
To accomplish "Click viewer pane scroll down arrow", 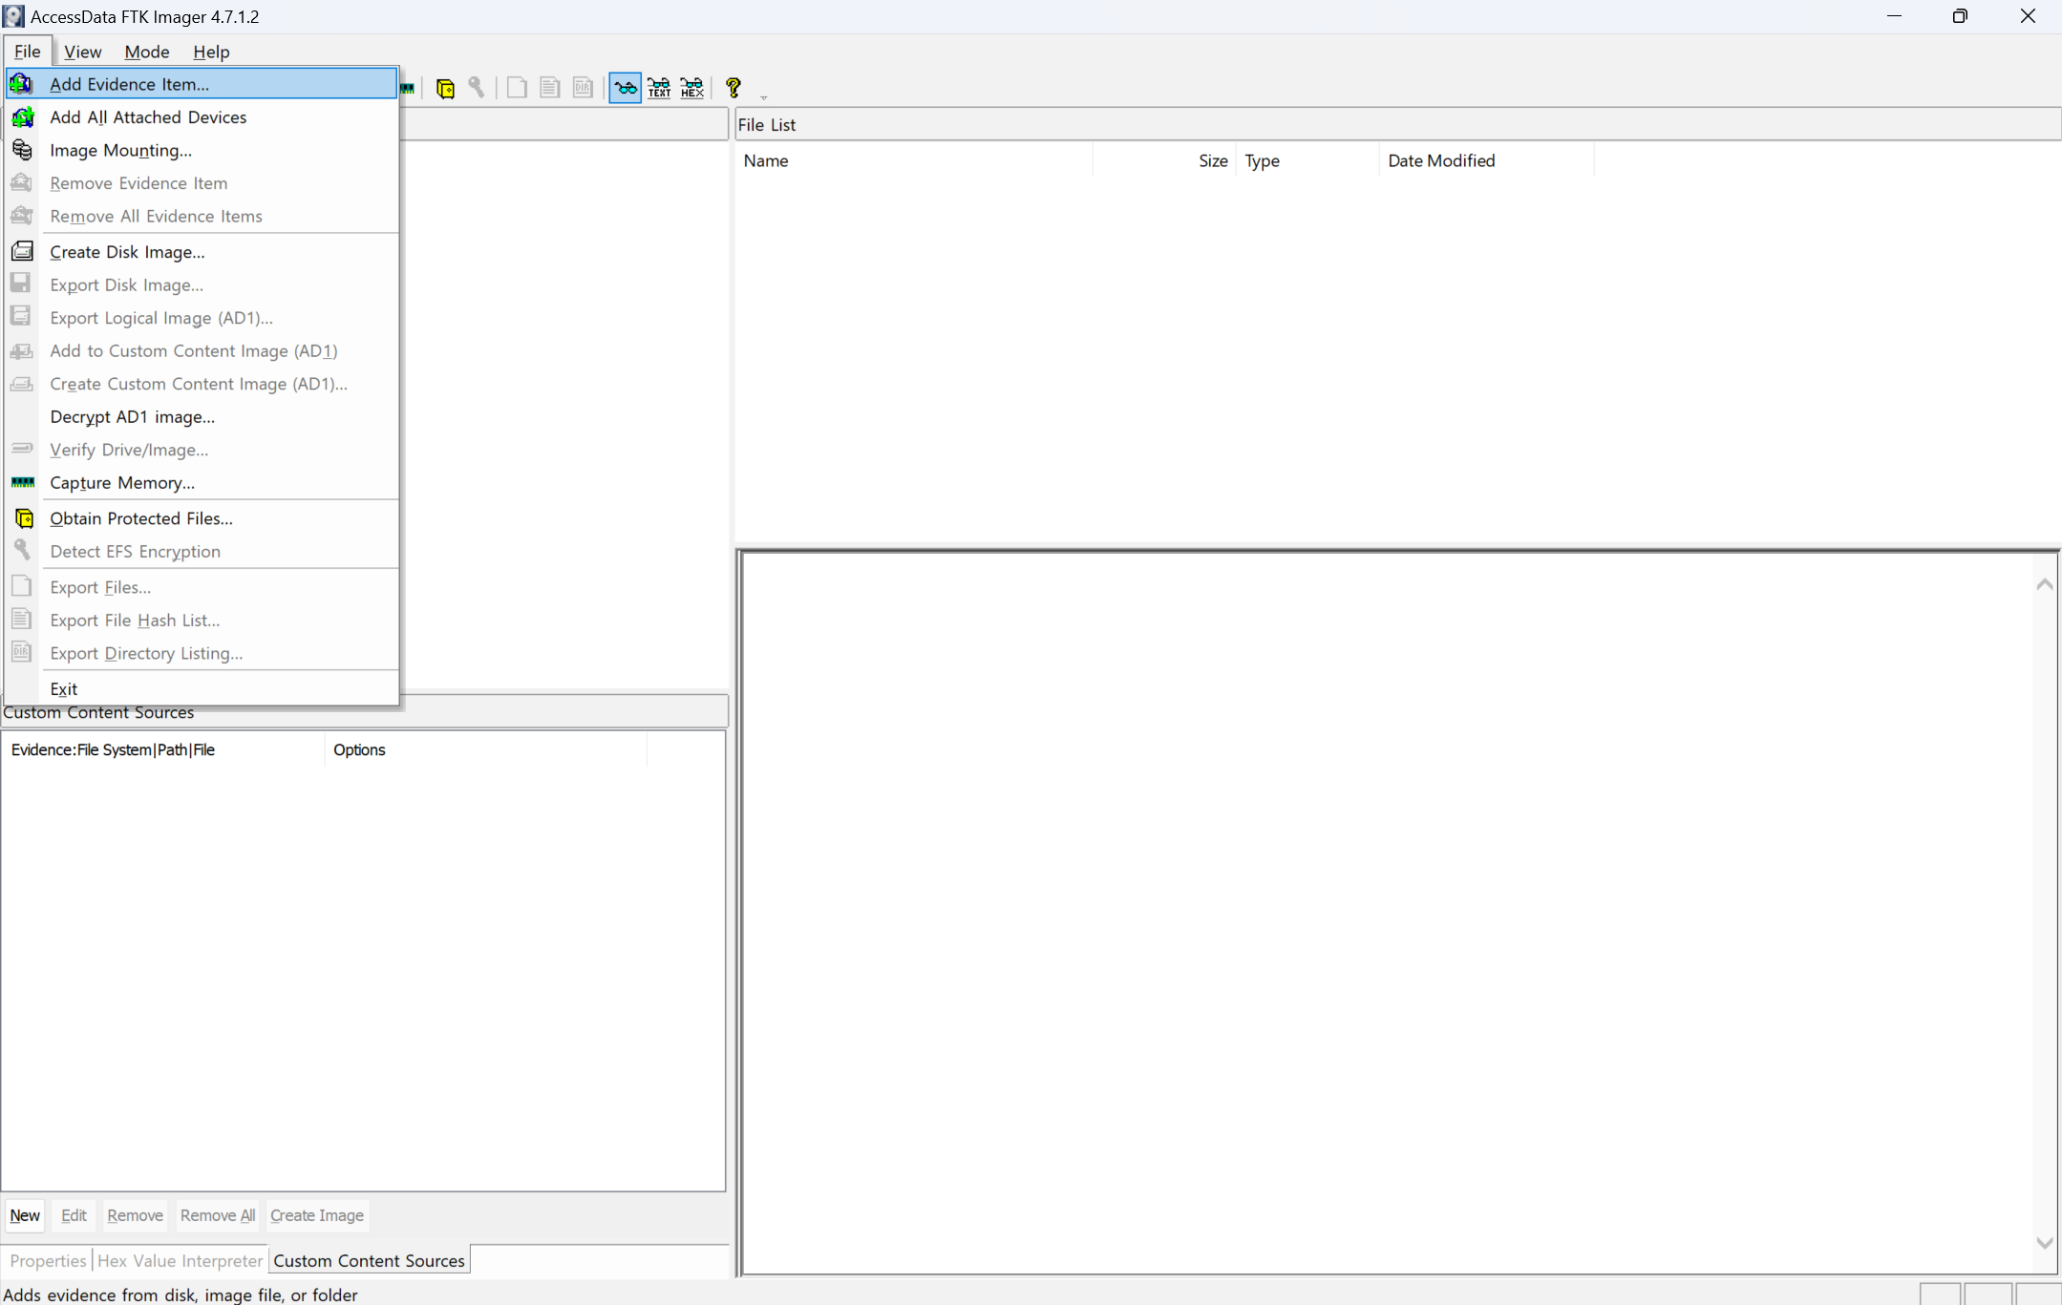I will point(2044,1243).
